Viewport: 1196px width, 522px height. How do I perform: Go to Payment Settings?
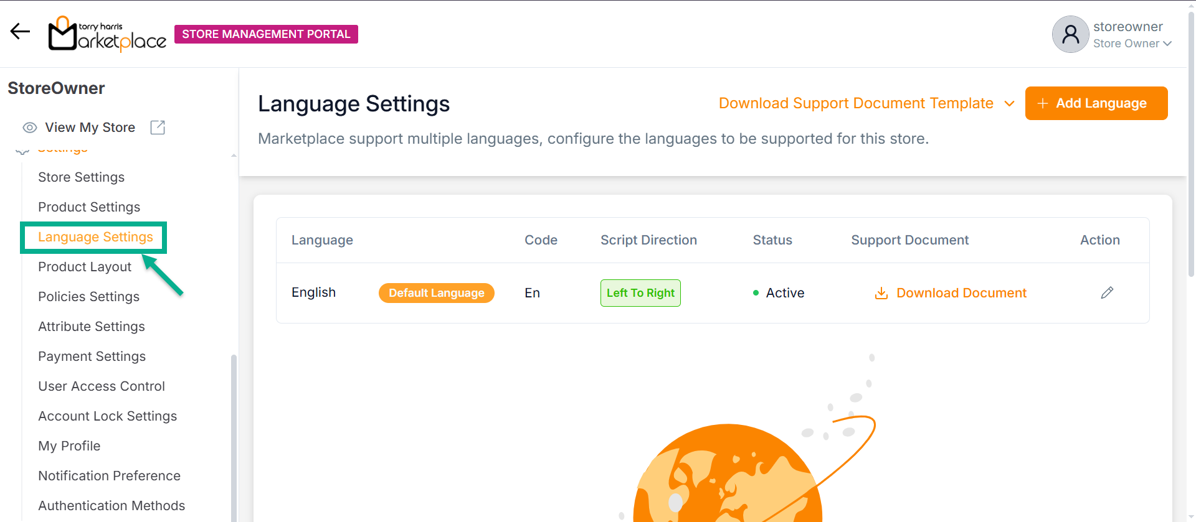pos(92,357)
